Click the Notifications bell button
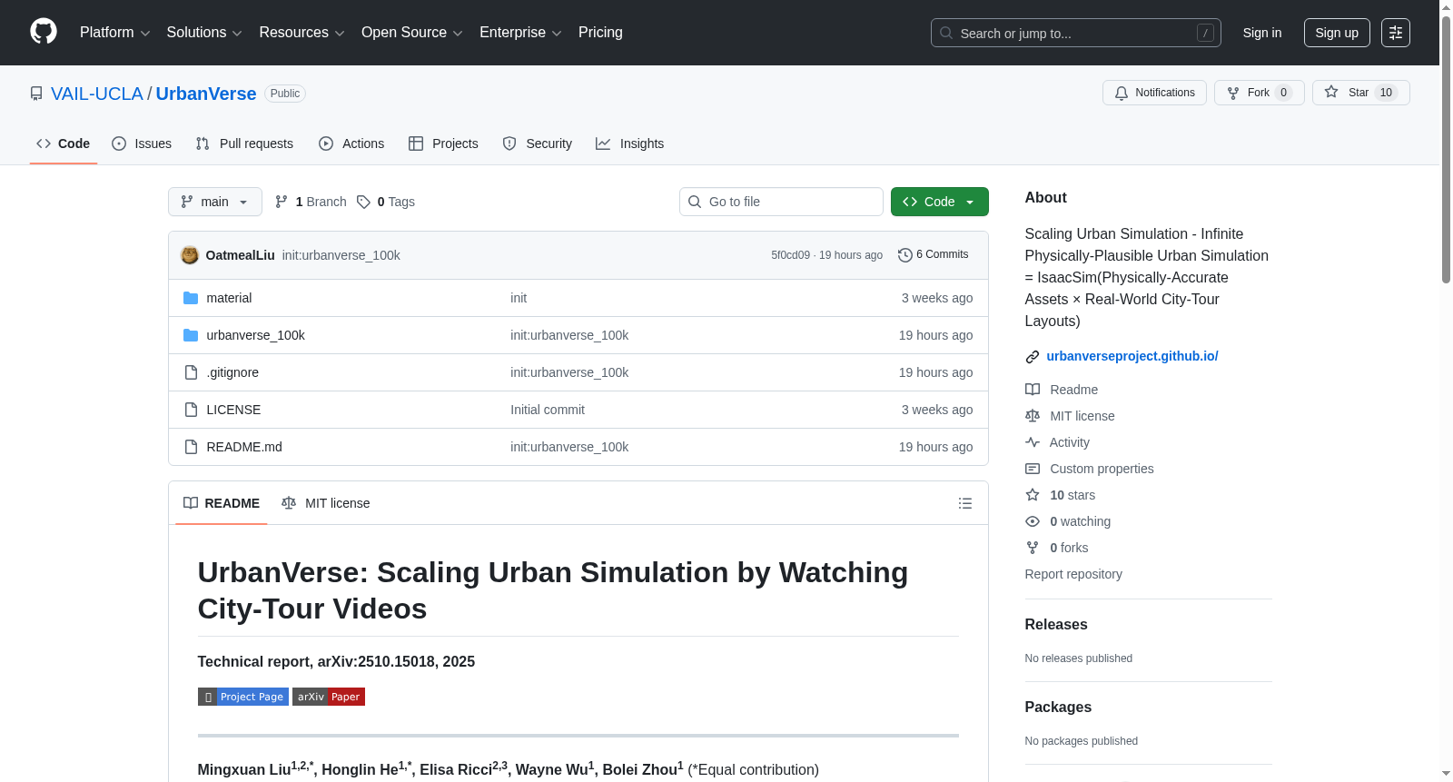Screen dimensions: 1453x782 pos(1154,93)
